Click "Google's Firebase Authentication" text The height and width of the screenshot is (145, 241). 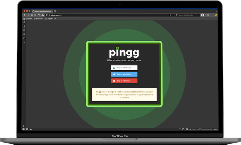[123, 92]
